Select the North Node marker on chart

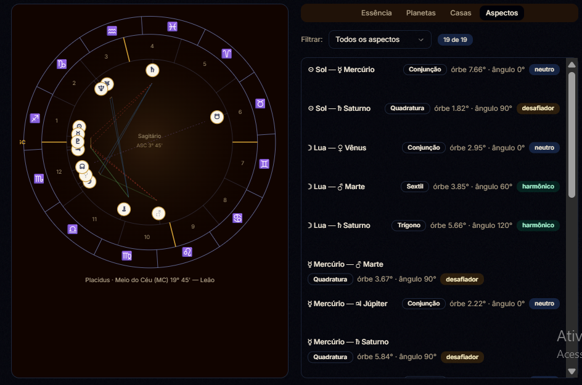click(82, 166)
